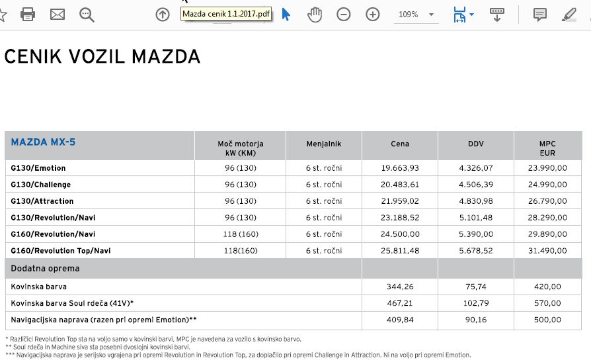Click the 5.678,52 DDV value
Viewport: 591px width, 364px height.
tap(476, 251)
